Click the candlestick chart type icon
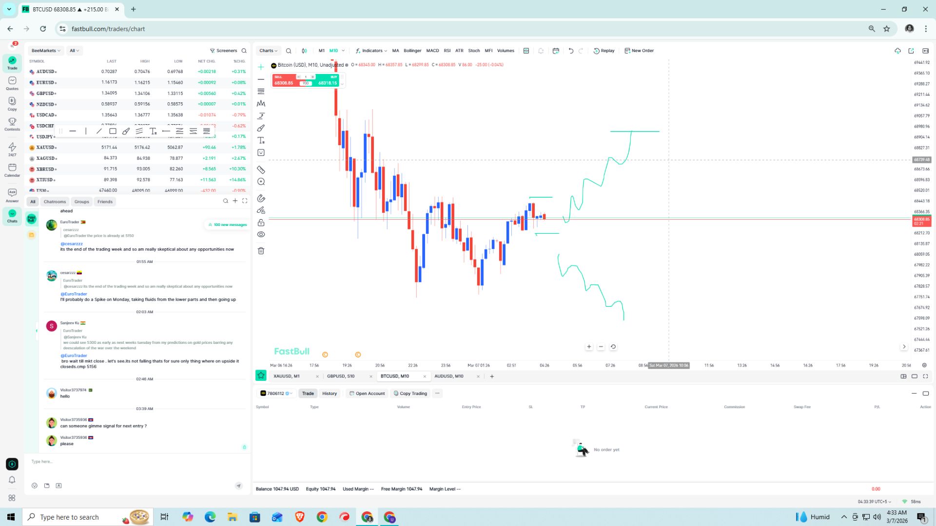Viewport: 936px width, 526px height. 304,51
